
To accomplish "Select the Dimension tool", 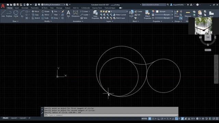I will pos(75,14).
